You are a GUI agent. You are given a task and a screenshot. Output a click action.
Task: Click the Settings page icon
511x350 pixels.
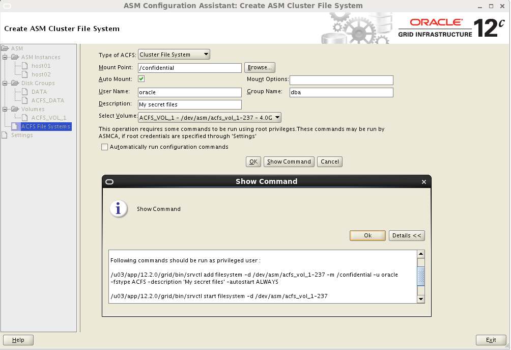coord(5,135)
